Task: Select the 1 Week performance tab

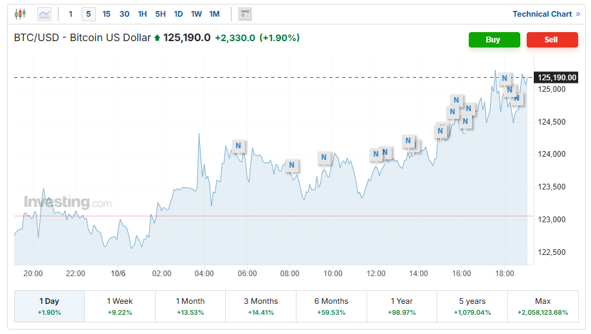Action: 120,306
